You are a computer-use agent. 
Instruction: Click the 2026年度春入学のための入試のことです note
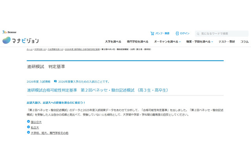[x=84, y=82]
